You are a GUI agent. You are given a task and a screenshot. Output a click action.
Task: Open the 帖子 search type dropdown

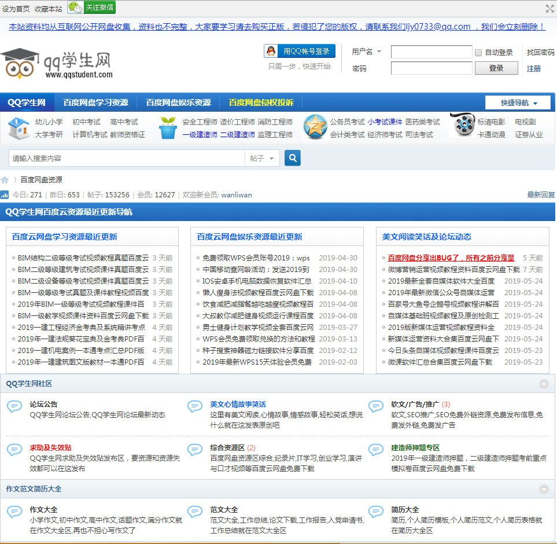pos(262,157)
